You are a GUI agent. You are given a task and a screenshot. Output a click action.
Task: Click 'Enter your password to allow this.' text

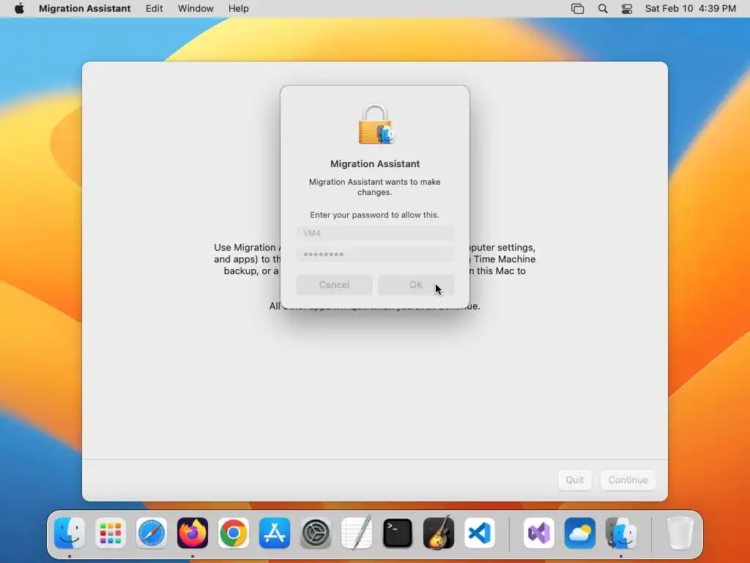click(x=374, y=215)
